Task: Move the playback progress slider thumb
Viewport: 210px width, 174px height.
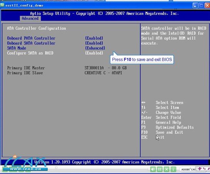Action: [x=56, y=167]
